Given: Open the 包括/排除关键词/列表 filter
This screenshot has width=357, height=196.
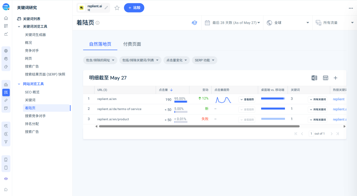Looking at the screenshot, I should [140, 60].
